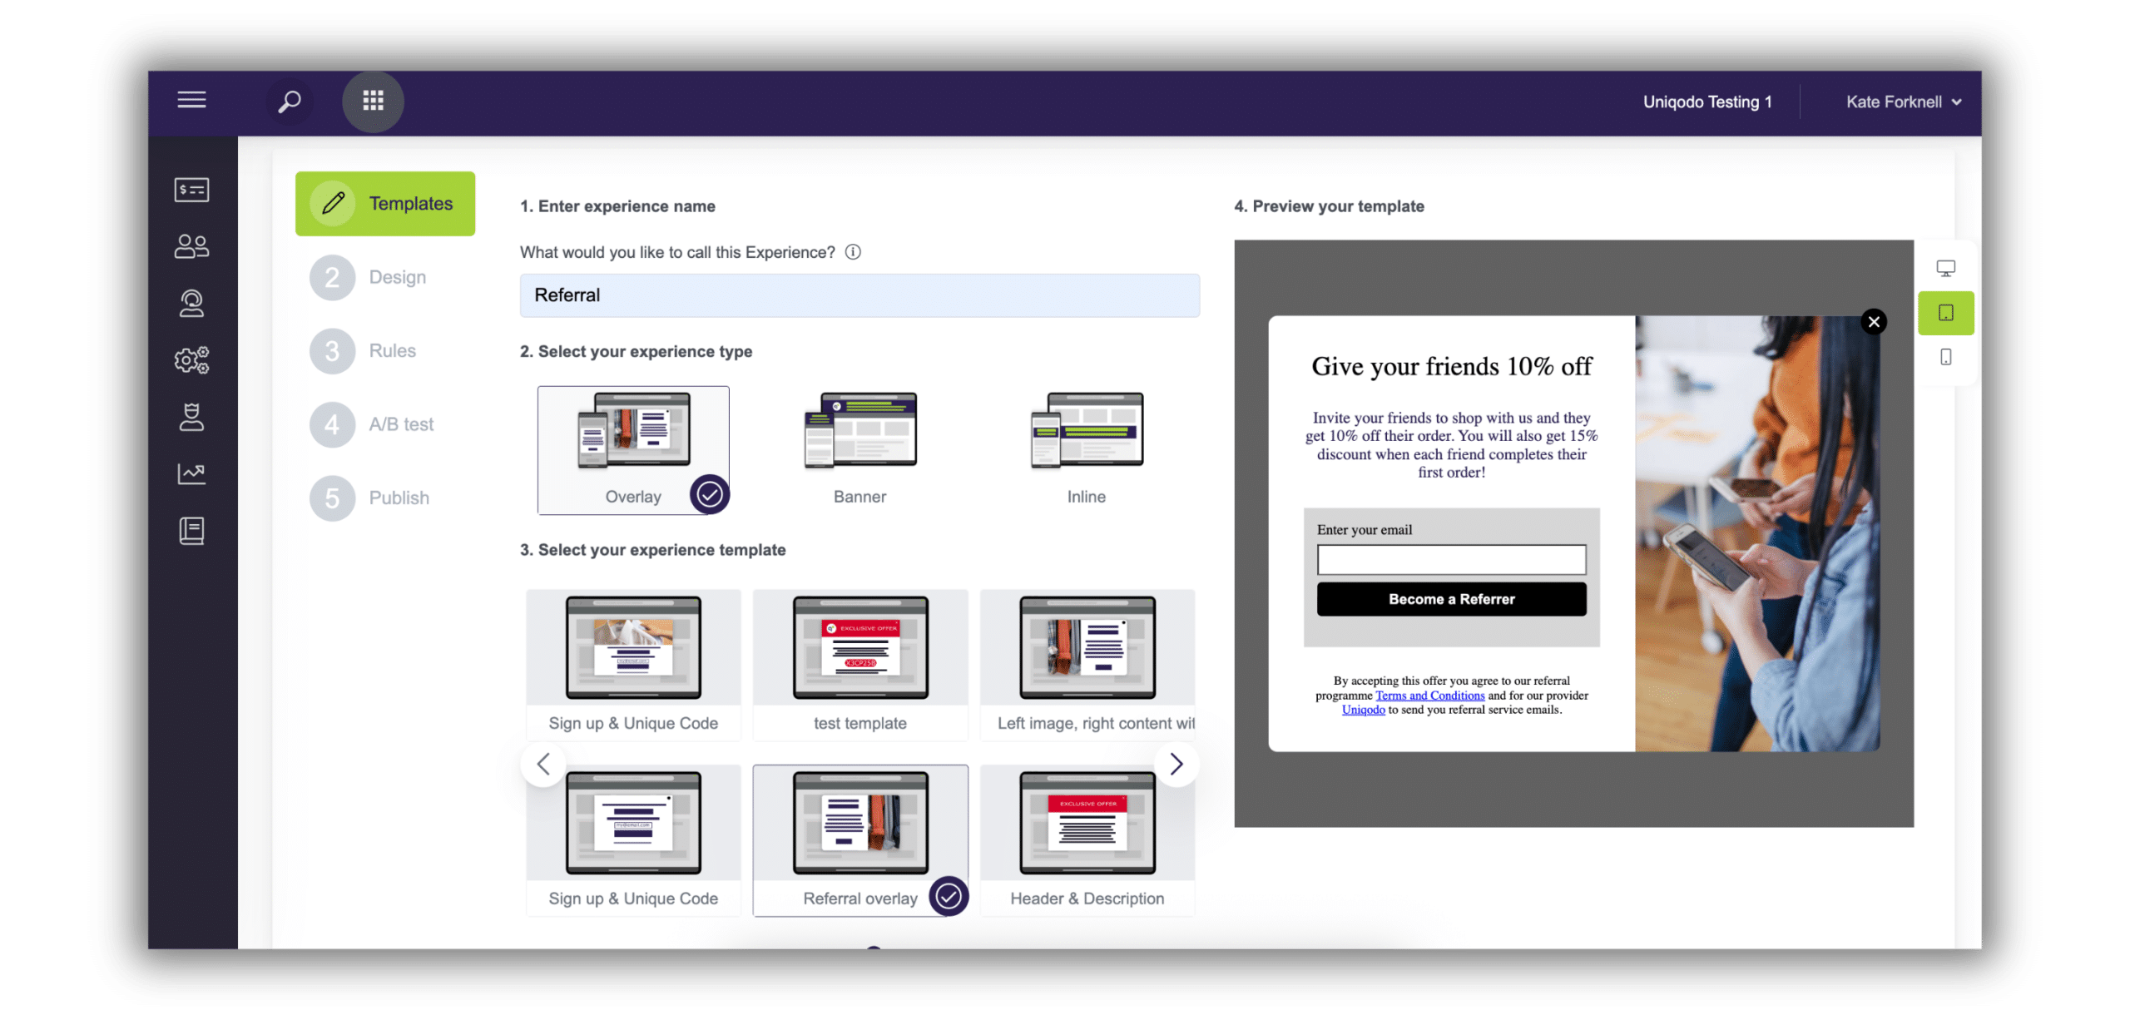Image resolution: width=2130 pixels, height=1020 pixels.
Task: Click the Referral overlay selected checkmark
Action: tap(948, 896)
